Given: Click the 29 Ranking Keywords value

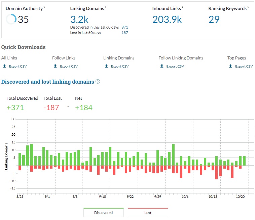Looking at the screenshot, I should 214,19.
